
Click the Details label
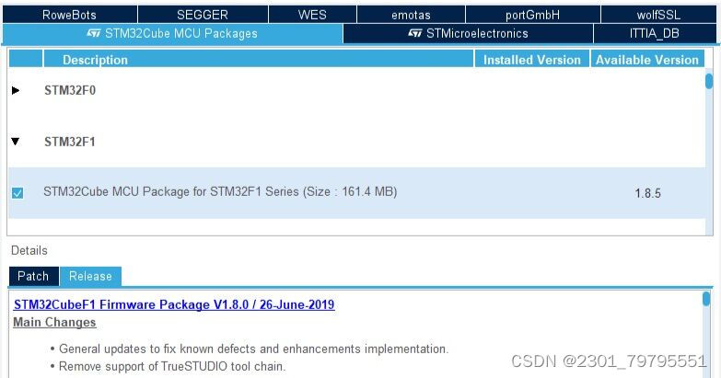(29, 251)
